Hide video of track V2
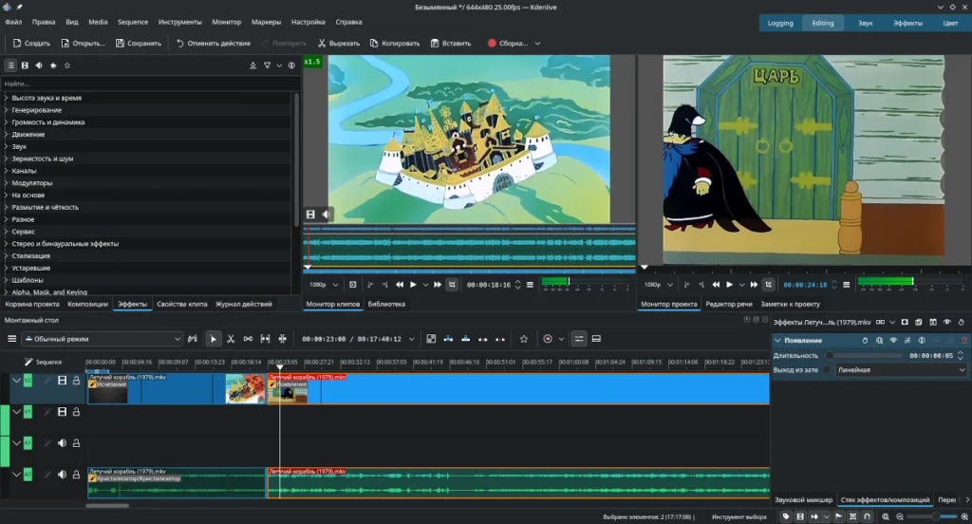 (x=62, y=381)
